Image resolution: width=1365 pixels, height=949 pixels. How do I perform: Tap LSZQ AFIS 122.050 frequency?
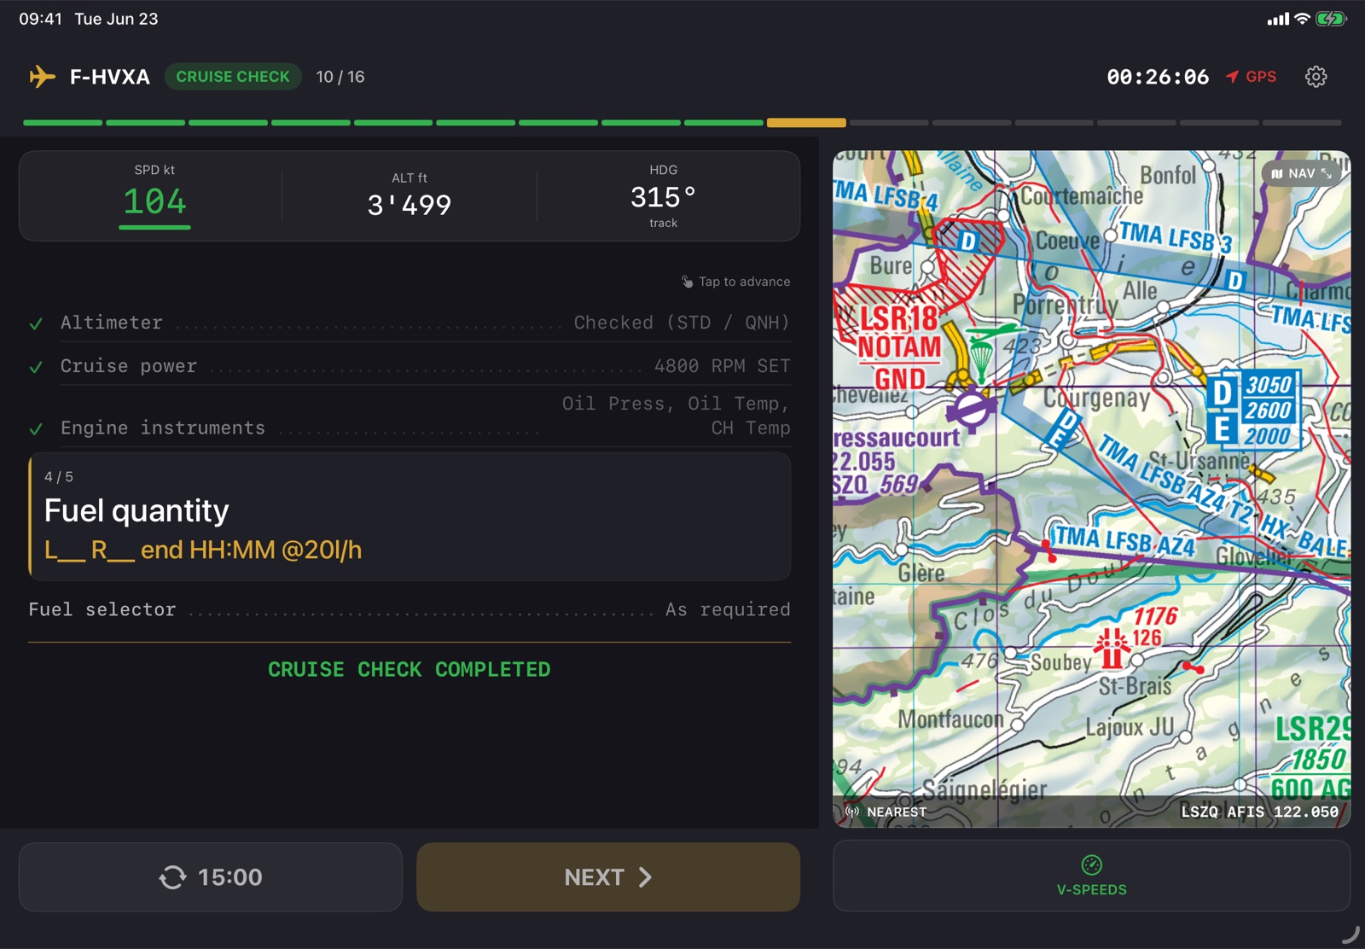(1259, 812)
